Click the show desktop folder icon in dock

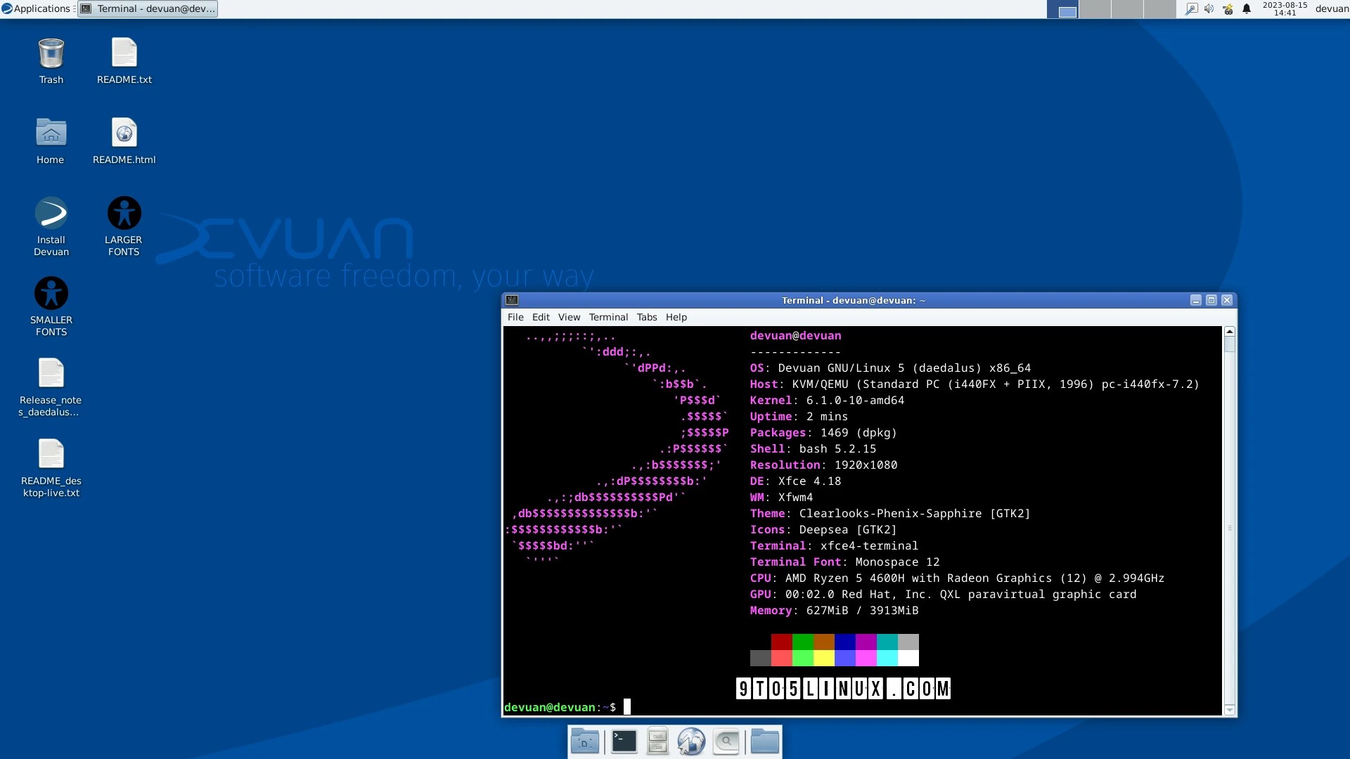point(584,741)
